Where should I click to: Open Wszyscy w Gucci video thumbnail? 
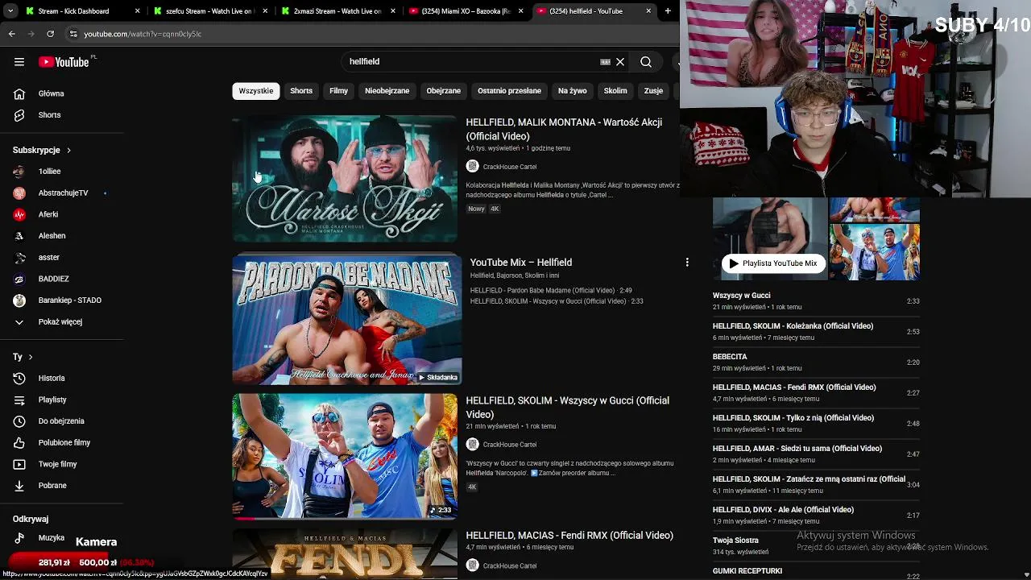pyautogui.click(x=345, y=457)
